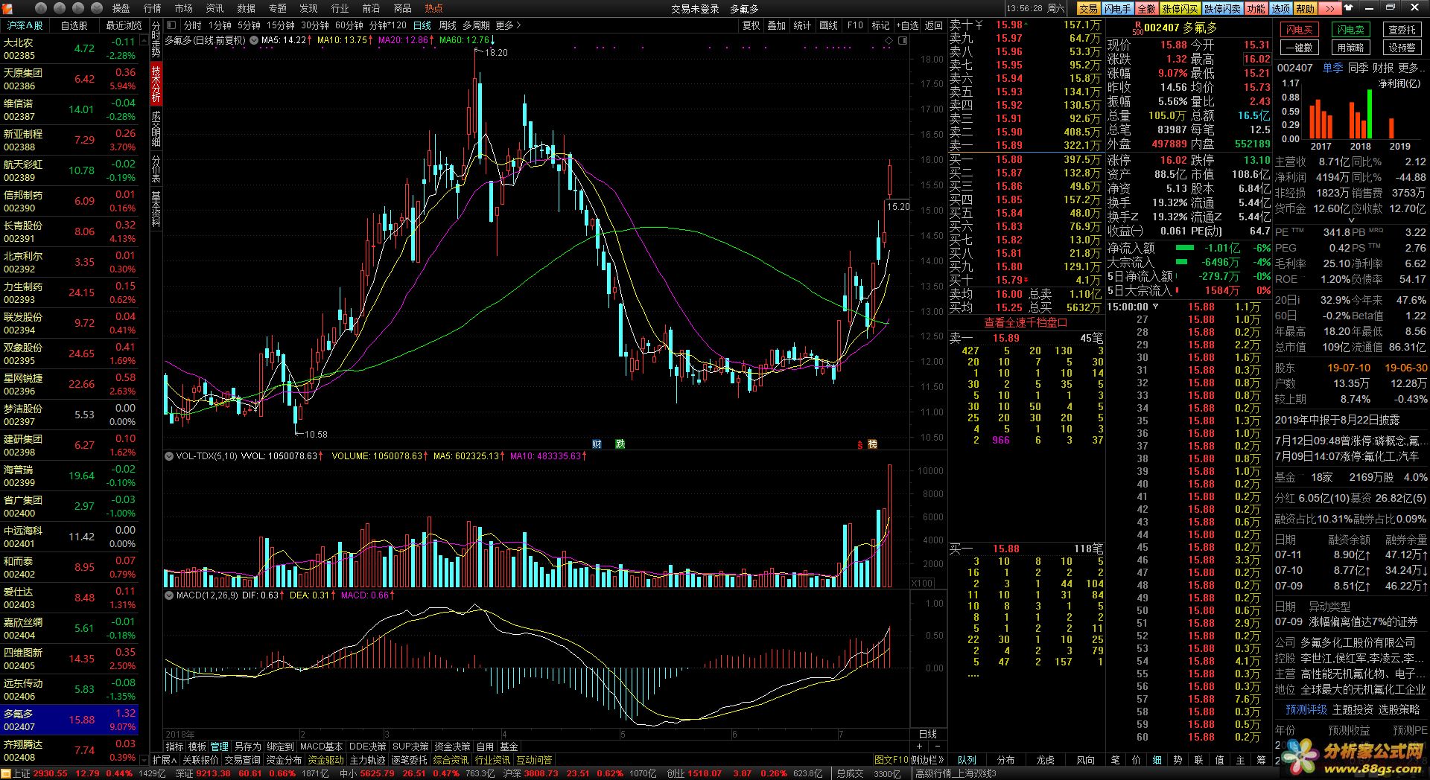Screen dimensions: 1430x780
Task: Select the 5分钟 period
Action: [x=249, y=25]
